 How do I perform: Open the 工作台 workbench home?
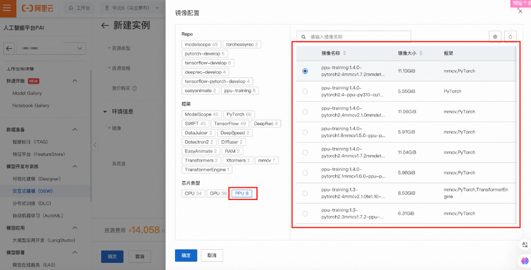(79, 8)
